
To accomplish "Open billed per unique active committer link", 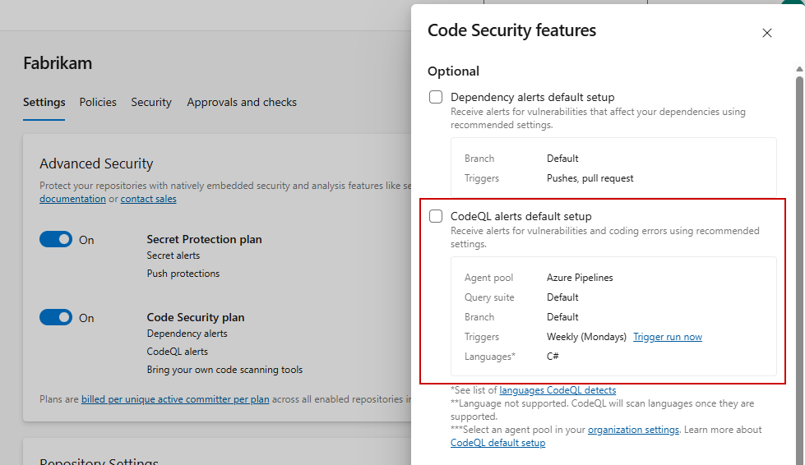I will pos(175,399).
